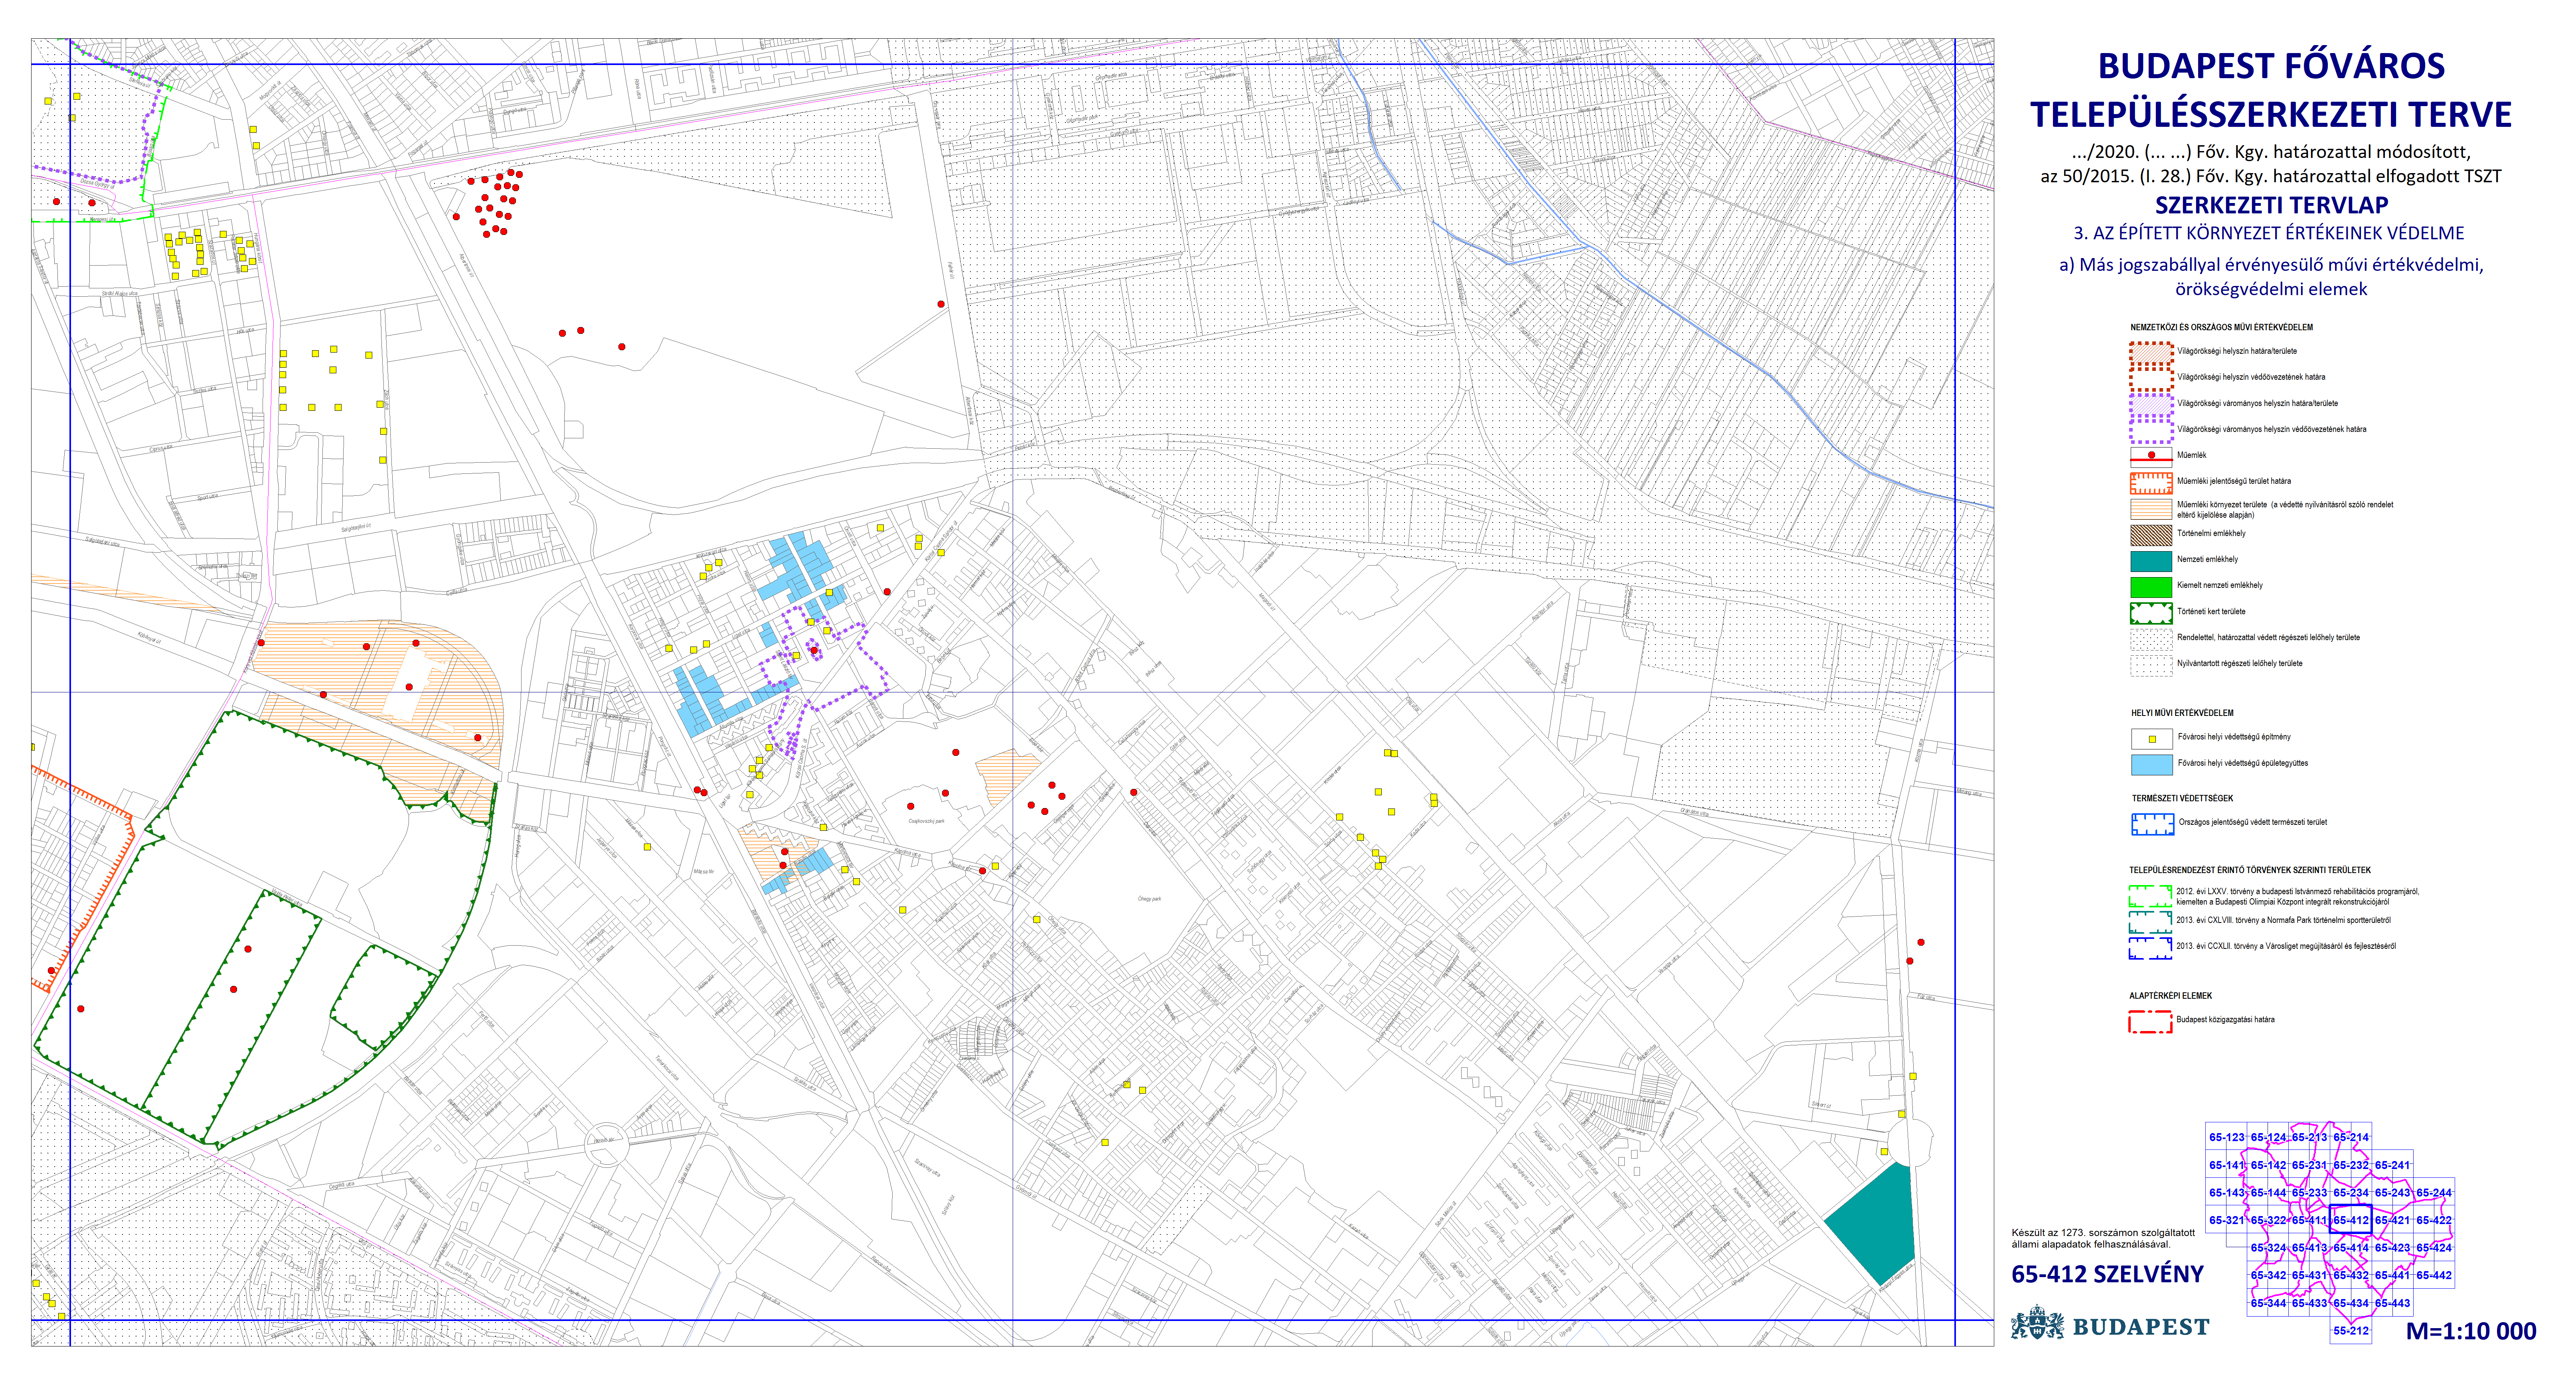Screen dimensions: 2576x1382
Task: Click the BUDAPEST FŐVÁROS title text
Action: click(2271, 66)
